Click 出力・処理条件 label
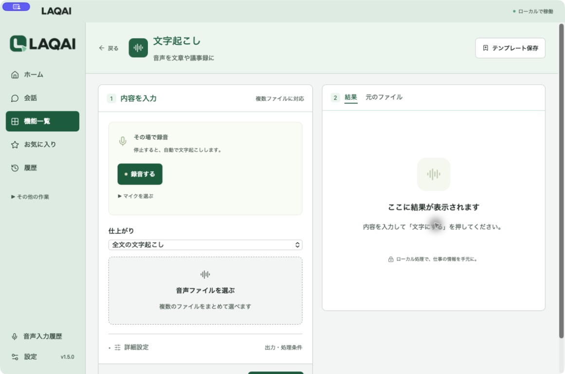The image size is (565, 374). (284, 347)
